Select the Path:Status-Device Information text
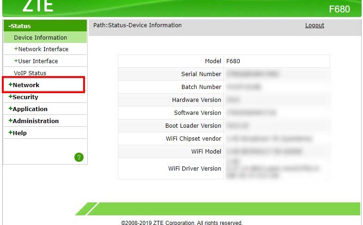The width and height of the screenshot is (363, 225). coord(138,25)
